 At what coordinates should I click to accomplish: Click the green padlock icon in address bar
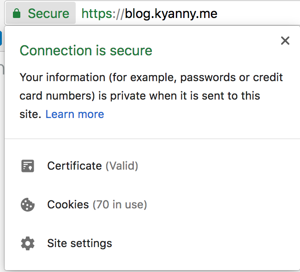[x=17, y=13]
